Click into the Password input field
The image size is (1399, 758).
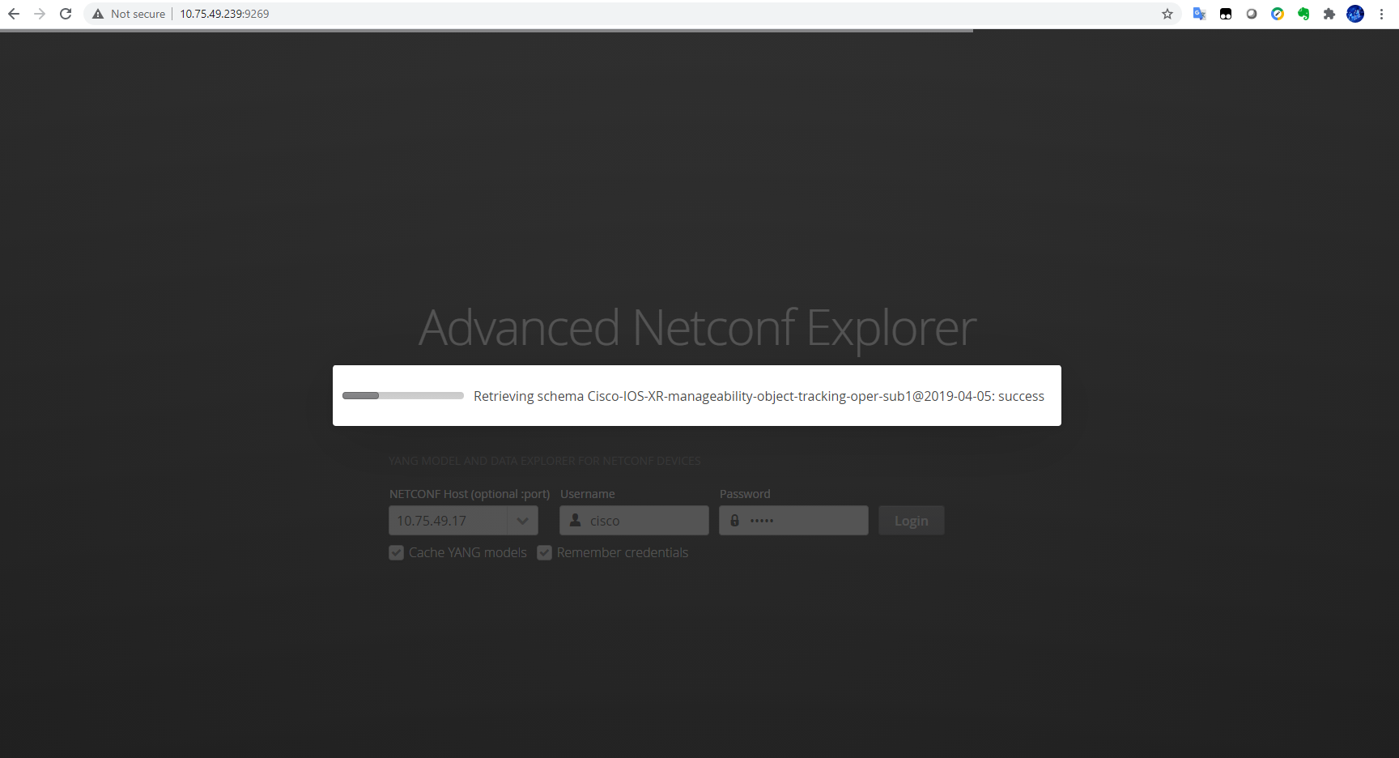click(x=802, y=521)
